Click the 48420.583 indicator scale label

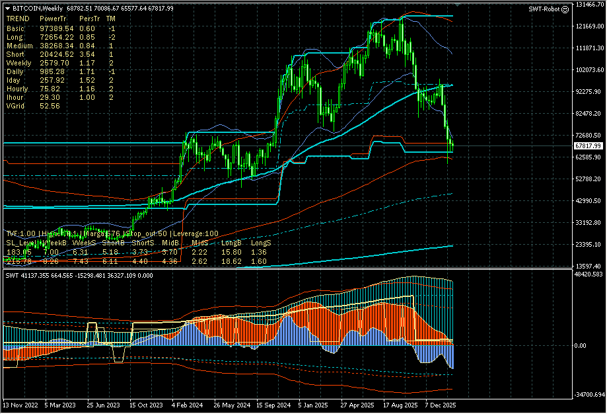click(x=590, y=274)
